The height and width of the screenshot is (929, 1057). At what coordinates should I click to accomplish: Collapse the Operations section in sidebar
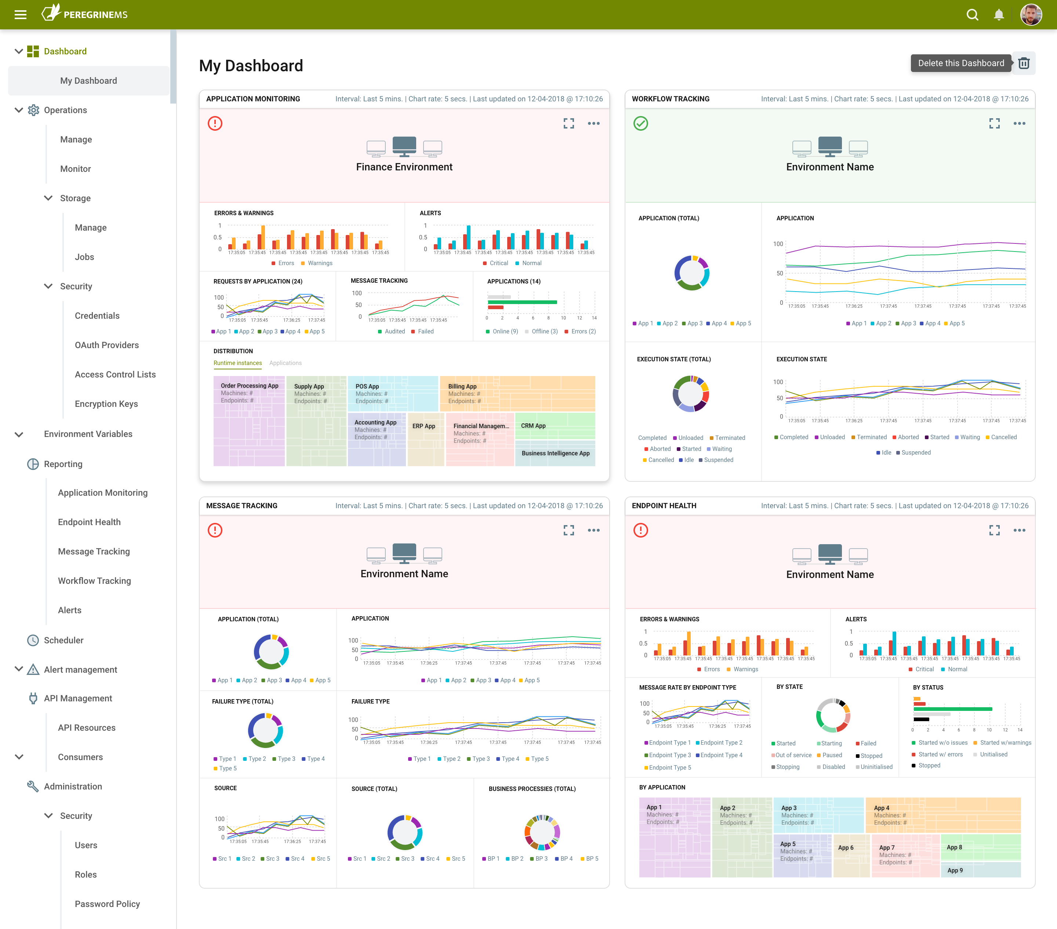tap(19, 110)
